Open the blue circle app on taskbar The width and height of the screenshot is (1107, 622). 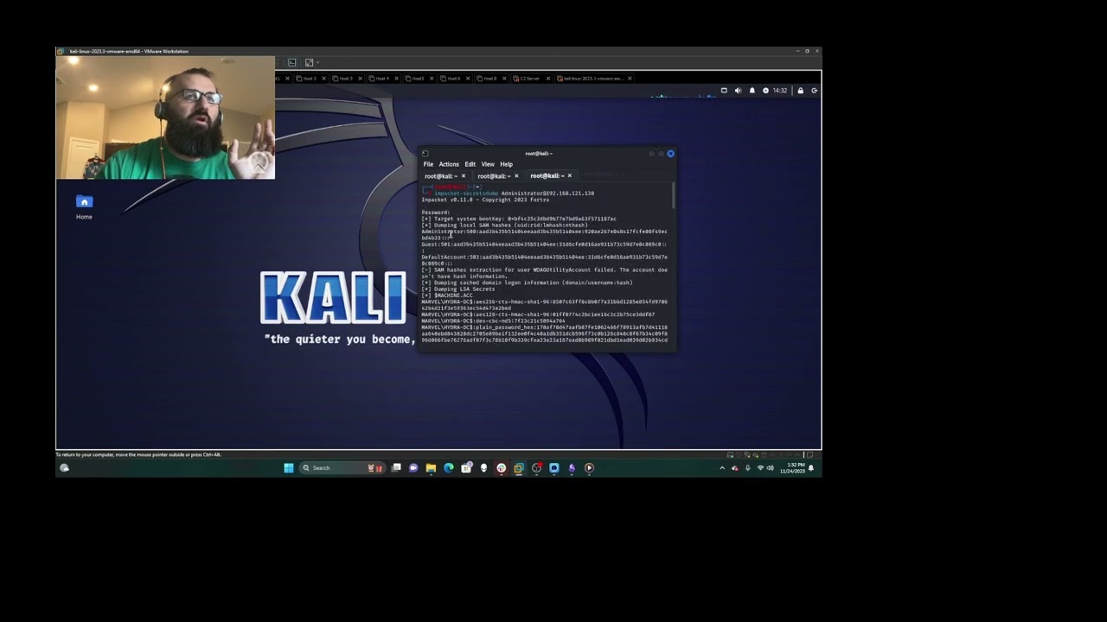click(554, 467)
